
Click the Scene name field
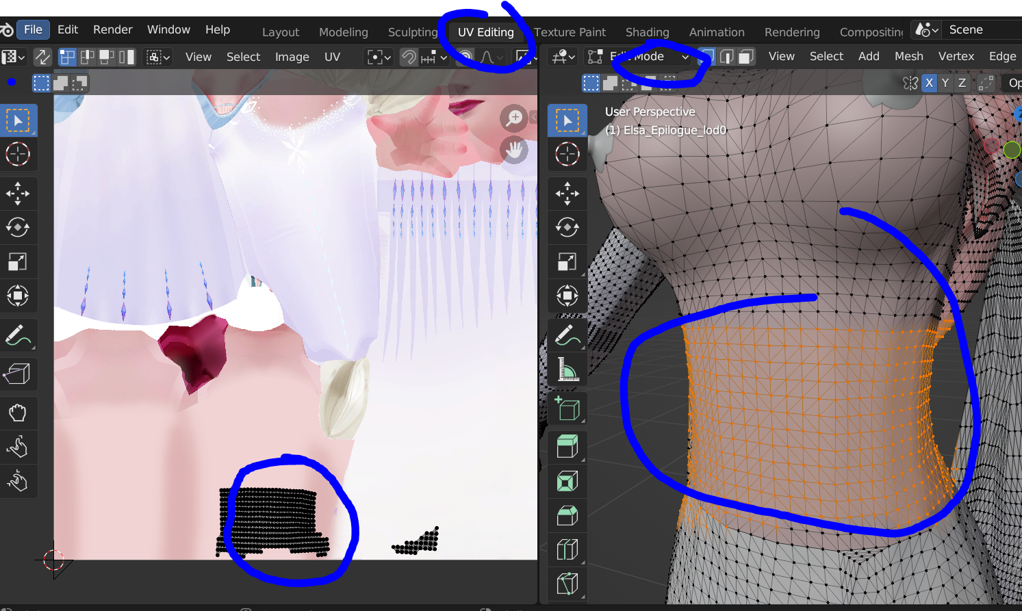[983, 29]
